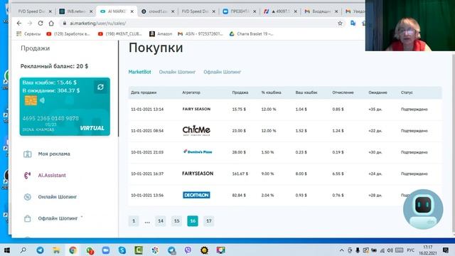The height and width of the screenshot is (256, 455).
Task: Click the sale date 11-01-2021 13:14
Action: coord(147,110)
